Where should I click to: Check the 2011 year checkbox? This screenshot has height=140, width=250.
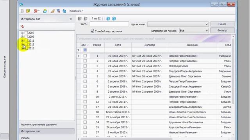(x=26, y=40)
